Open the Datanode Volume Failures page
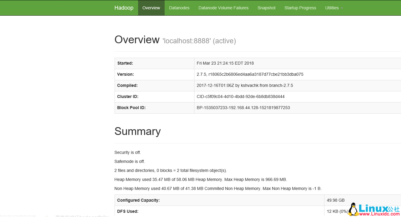401x217 pixels. point(223,8)
